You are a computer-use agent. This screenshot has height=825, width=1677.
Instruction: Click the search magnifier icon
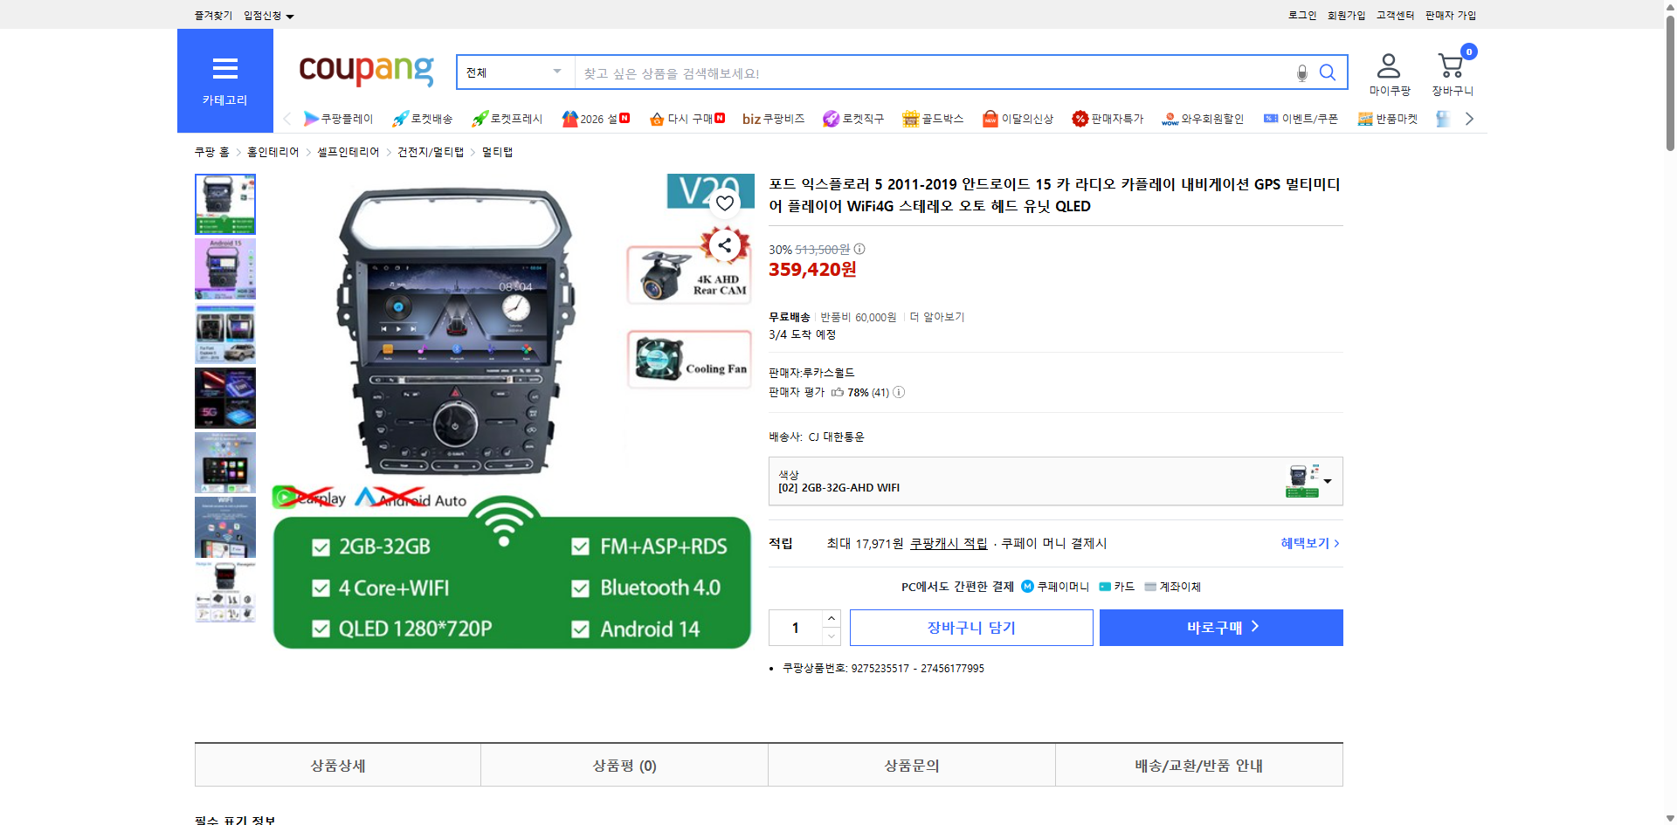(1328, 72)
